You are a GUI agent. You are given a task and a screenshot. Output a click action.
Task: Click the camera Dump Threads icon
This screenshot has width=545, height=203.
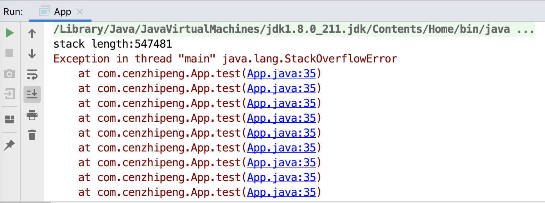tap(10, 73)
